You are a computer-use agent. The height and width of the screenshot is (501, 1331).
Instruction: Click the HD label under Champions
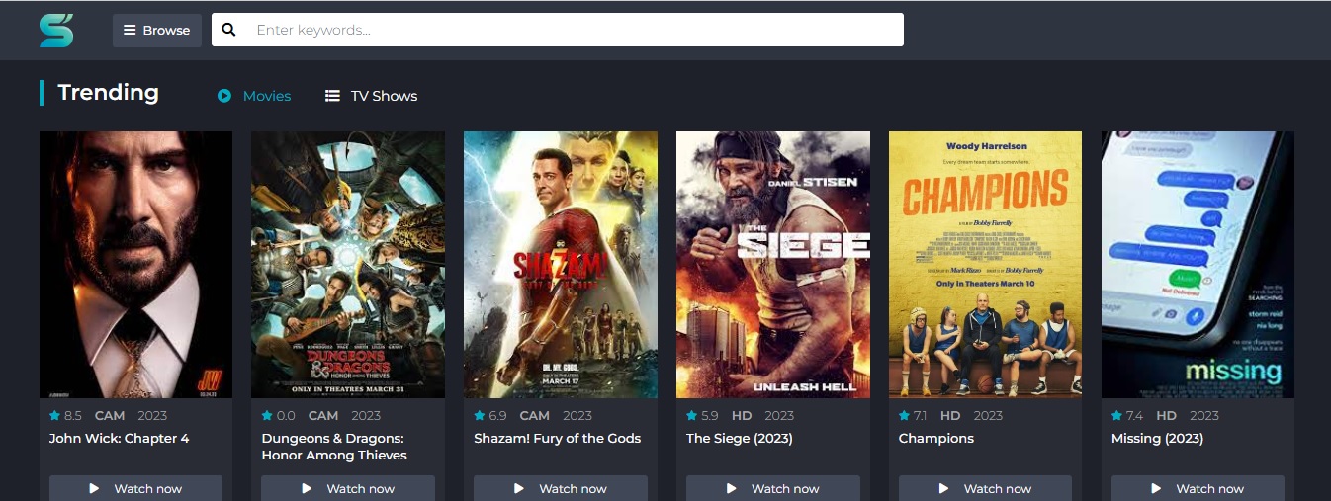point(950,416)
